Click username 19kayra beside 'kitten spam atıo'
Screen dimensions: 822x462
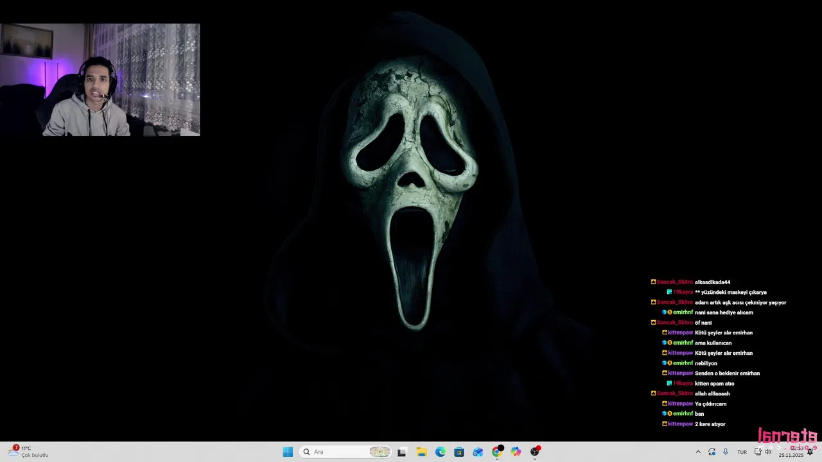point(683,384)
